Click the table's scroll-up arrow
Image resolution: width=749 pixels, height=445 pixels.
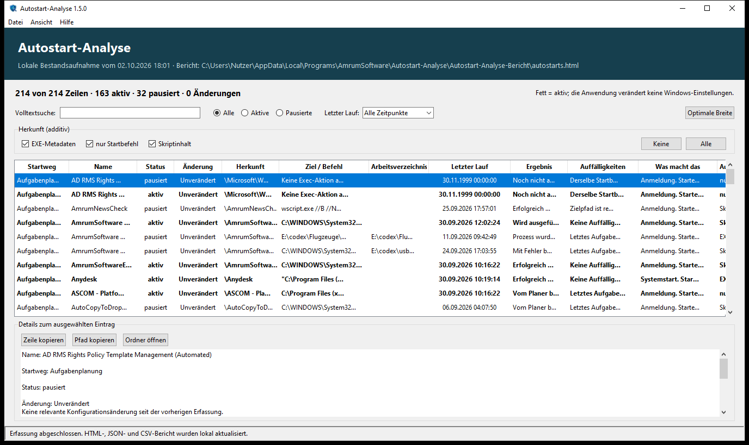(x=730, y=165)
